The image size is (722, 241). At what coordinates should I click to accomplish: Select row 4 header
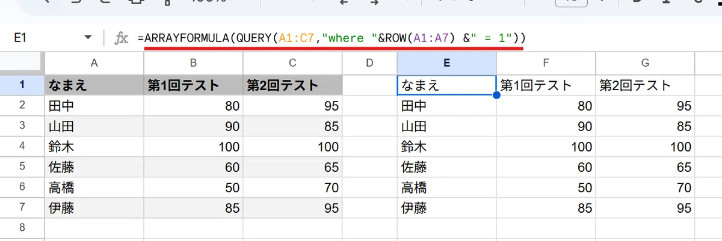22,147
